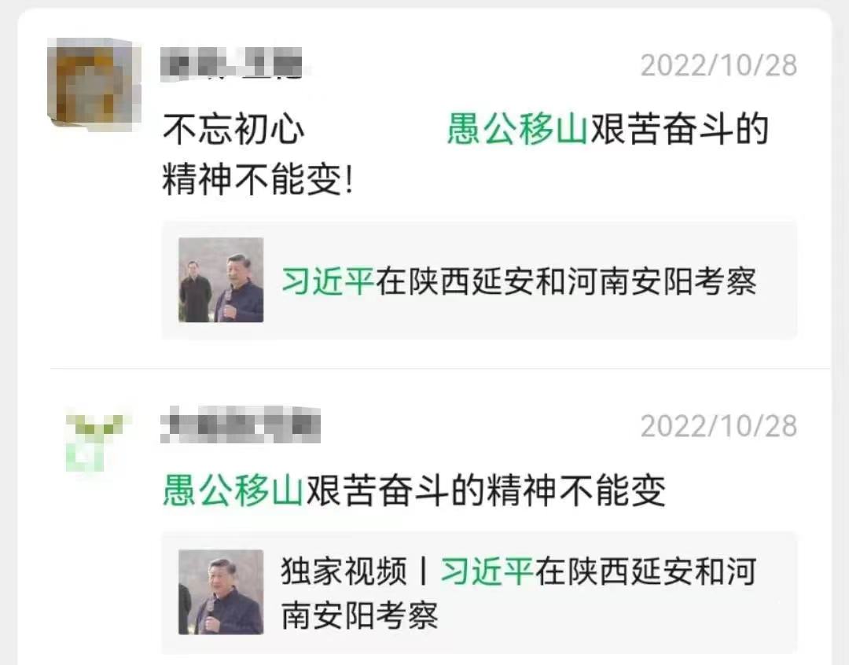Tap 艰苦奋斗的精神不能变 text in second post
Viewport: 849px width, 665px height.
point(486,490)
